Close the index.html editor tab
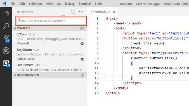This screenshot has height=106, width=189. tap(114, 12)
